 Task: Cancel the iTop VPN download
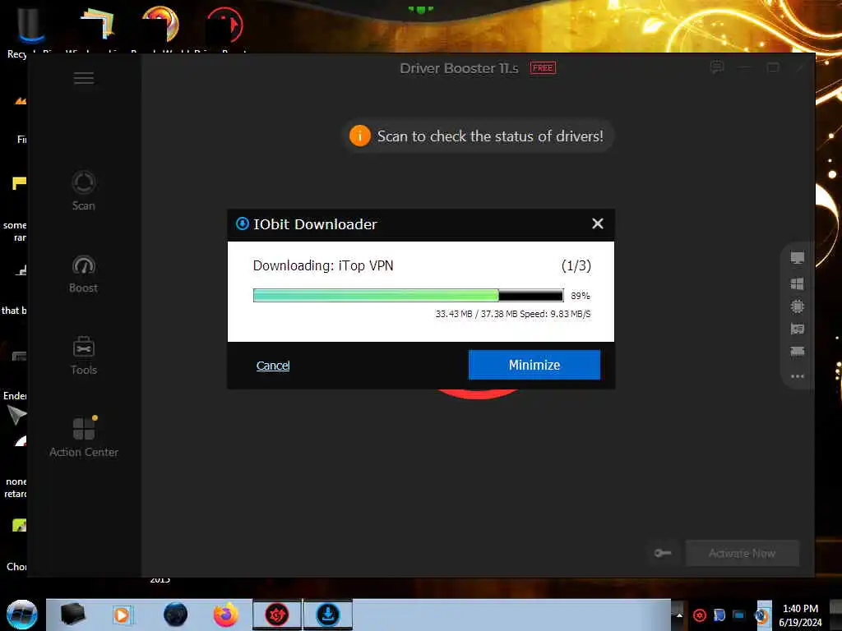(273, 366)
